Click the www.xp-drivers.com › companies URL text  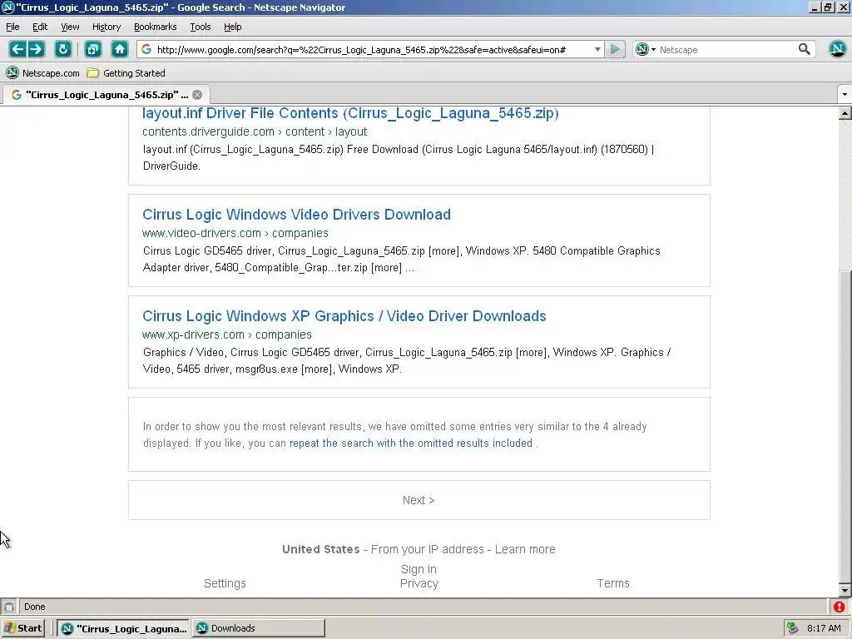coord(227,334)
